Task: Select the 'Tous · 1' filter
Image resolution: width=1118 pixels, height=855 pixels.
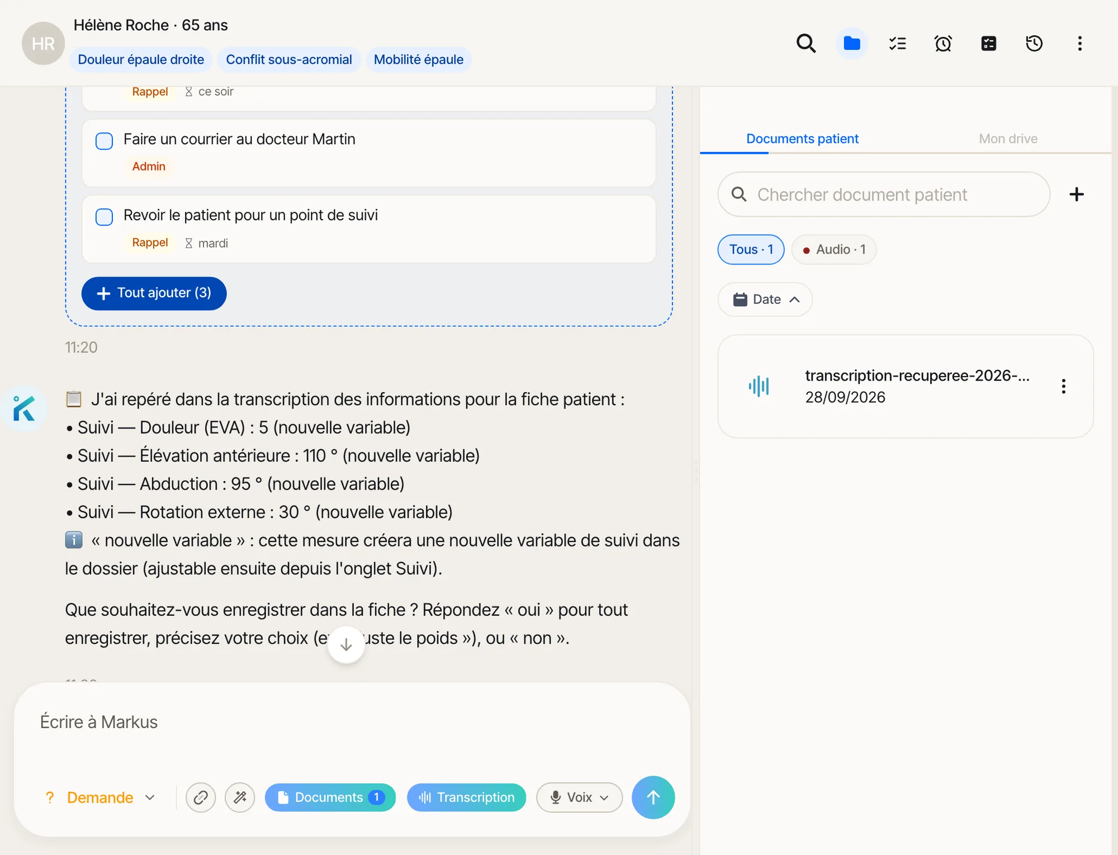Action: coord(751,249)
